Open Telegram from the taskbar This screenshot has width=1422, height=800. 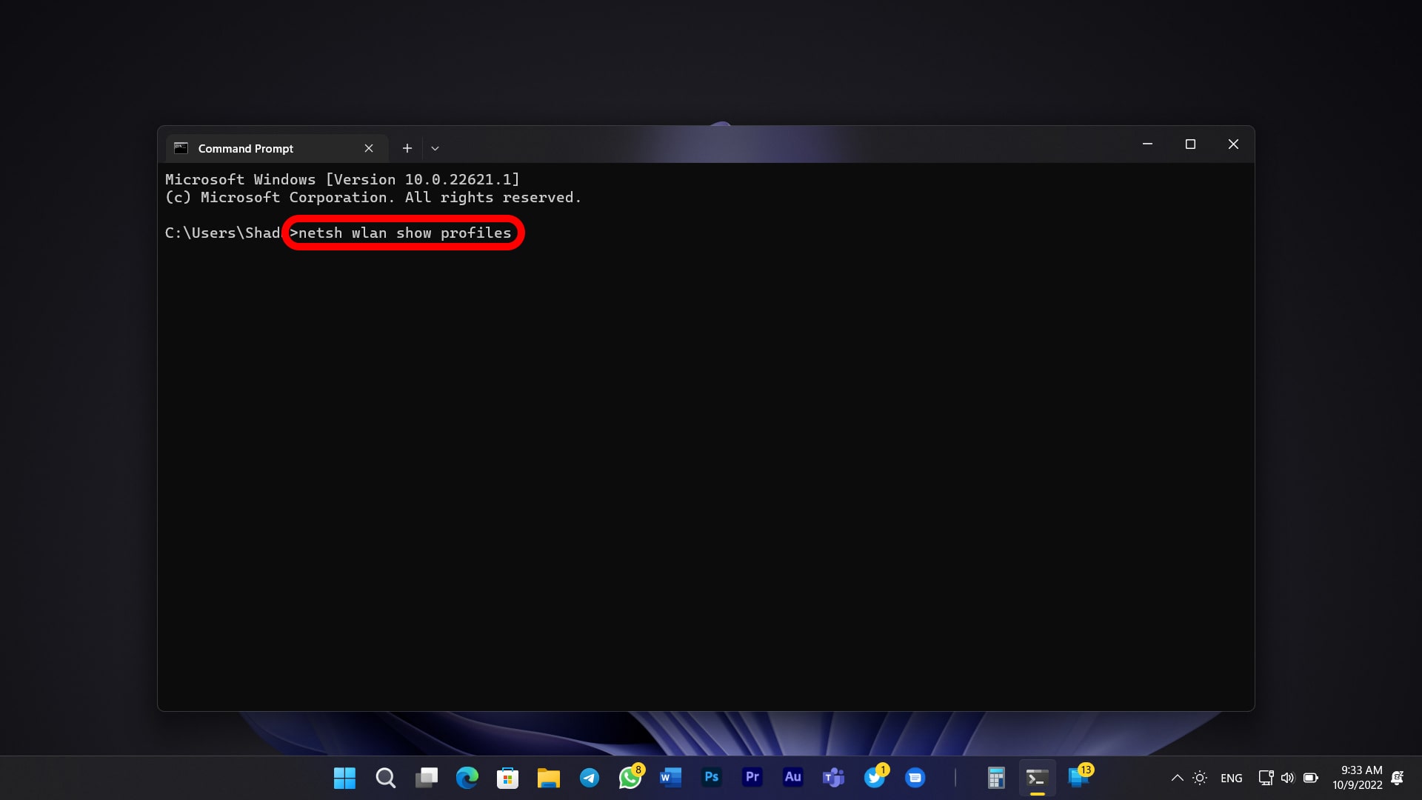[x=589, y=778]
